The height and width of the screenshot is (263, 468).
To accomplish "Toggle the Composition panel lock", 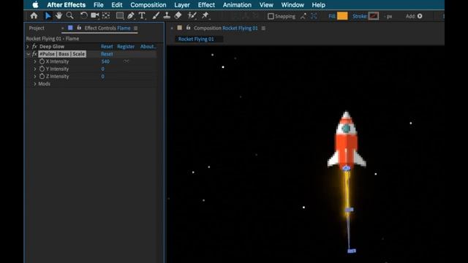I will [x=189, y=28].
